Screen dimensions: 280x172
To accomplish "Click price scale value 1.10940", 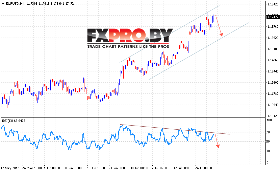I will pyautogui.click(x=273, y=105).
